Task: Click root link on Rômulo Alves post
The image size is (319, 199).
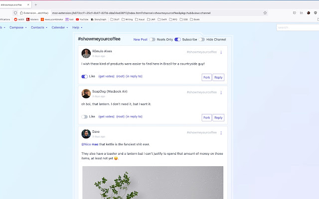Action: click(121, 76)
